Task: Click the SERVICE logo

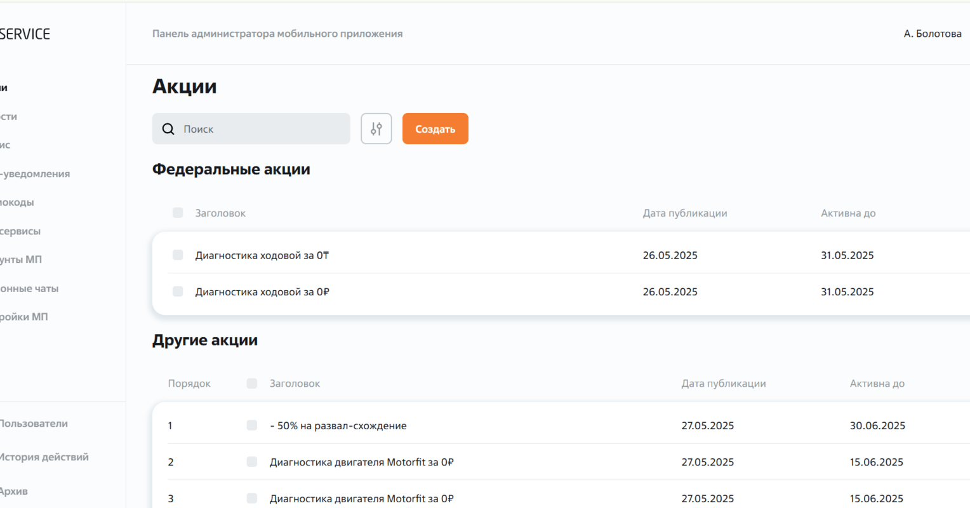Action: point(25,34)
